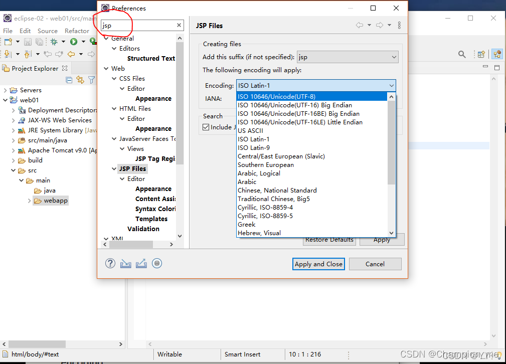Viewport: 506px width, 364px height.
Task: Click the Restore Defaults button
Action: (329, 241)
